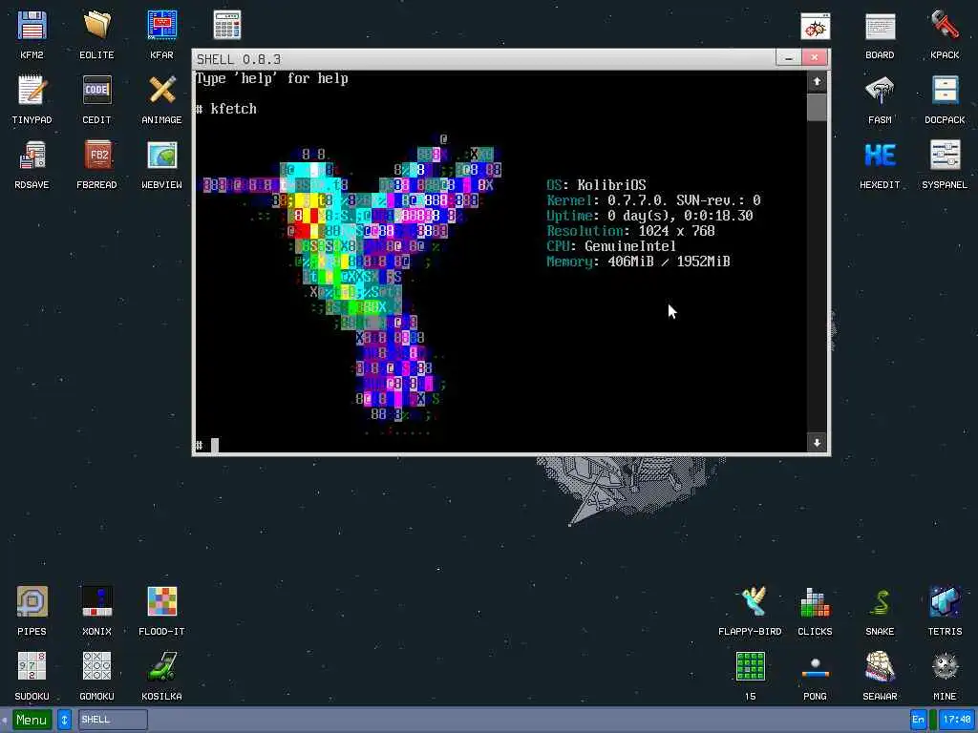The width and height of the screenshot is (978, 733).
Task: Open the KFAR desktop icon
Action: (x=162, y=26)
